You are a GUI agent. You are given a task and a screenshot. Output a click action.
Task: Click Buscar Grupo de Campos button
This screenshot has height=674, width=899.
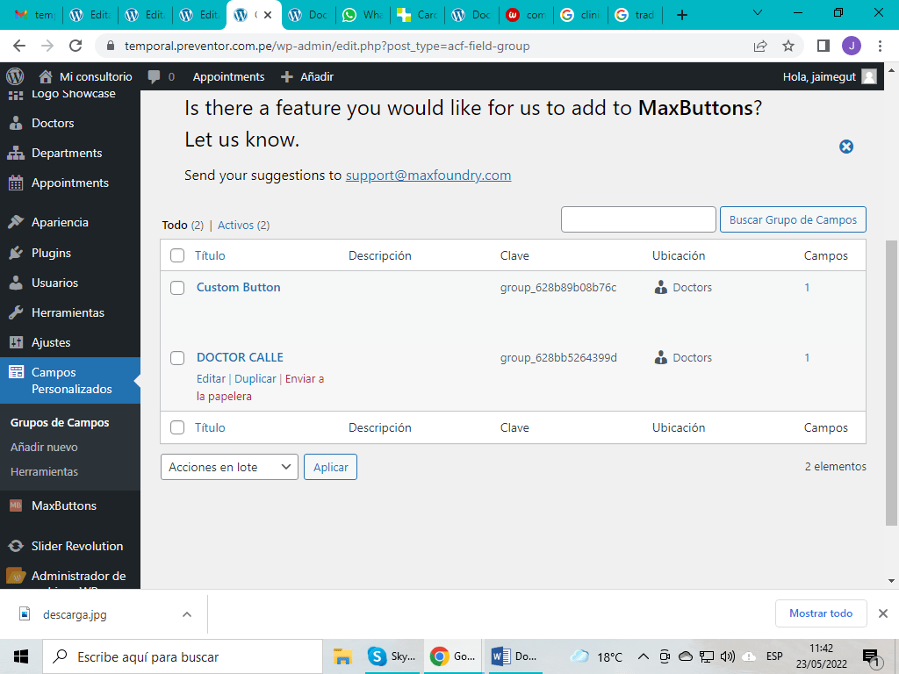pos(793,219)
